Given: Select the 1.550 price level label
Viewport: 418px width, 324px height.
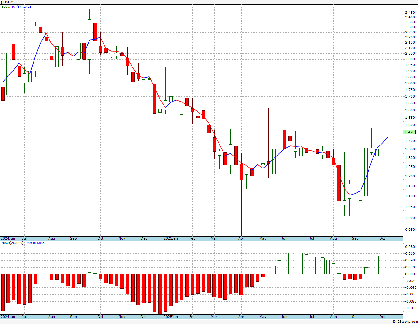Looking at the screenshot, I should coord(410,118).
